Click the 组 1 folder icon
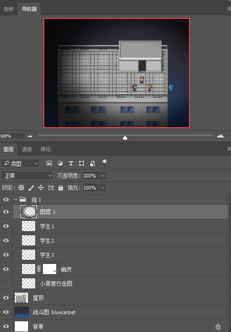 point(23,199)
